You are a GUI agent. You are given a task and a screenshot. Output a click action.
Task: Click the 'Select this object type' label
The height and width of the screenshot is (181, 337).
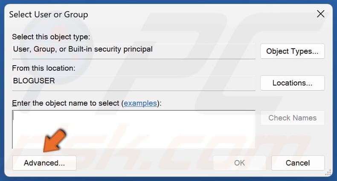pyautogui.click(x=51, y=37)
